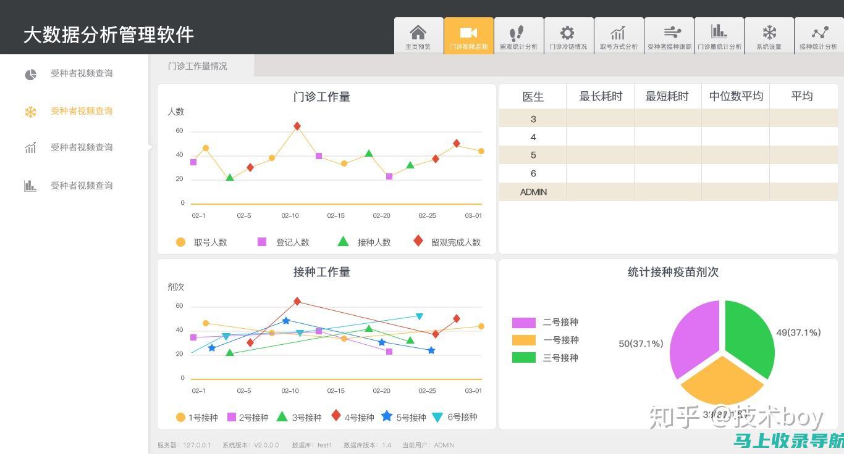This screenshot has width=844, height=454.
Task: Open 系统设置 snowflake icon tab
Action: coord(769,36)
